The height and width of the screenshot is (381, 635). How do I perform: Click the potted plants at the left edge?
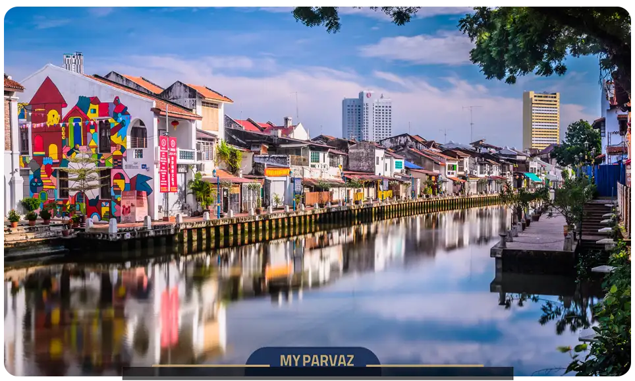[x=26, y=212]
